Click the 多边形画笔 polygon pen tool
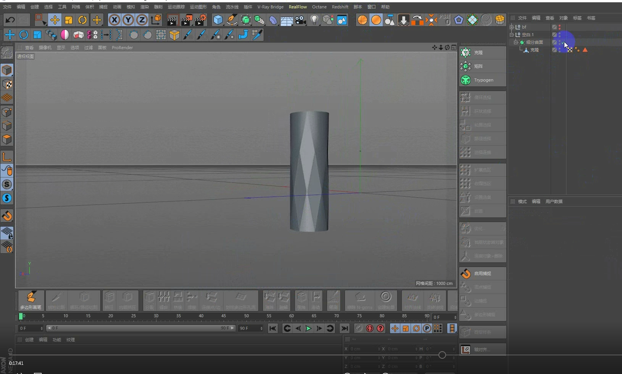 tap(31, 300)
